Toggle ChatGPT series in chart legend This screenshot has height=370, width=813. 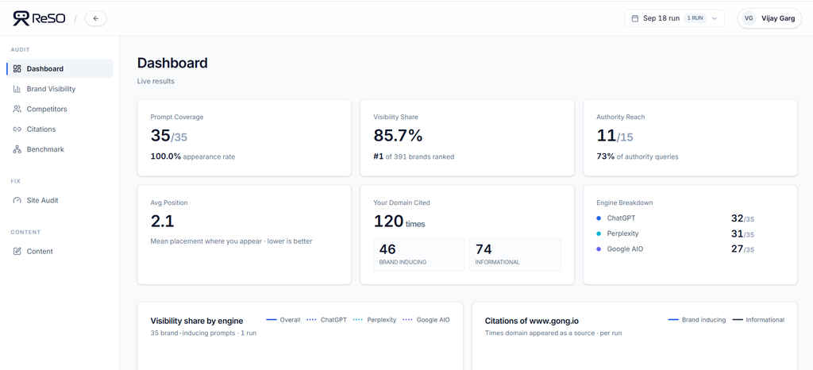326,320
